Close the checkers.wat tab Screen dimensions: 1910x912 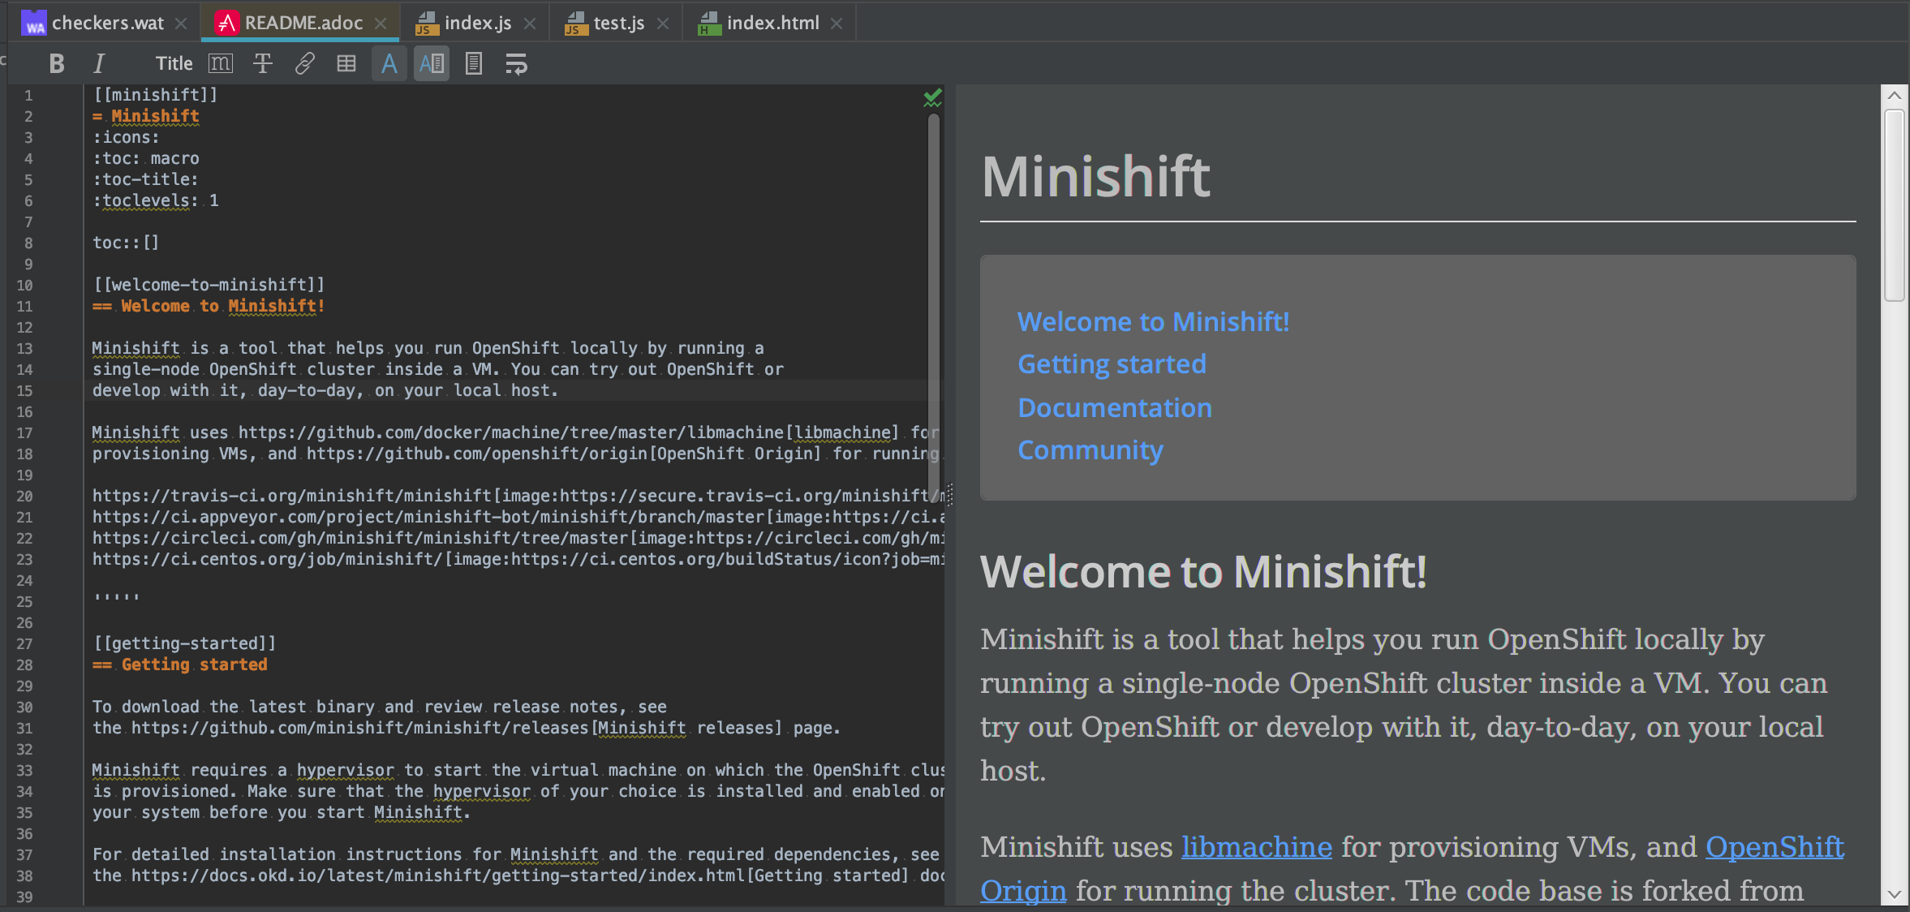click(x=182, y=24)
